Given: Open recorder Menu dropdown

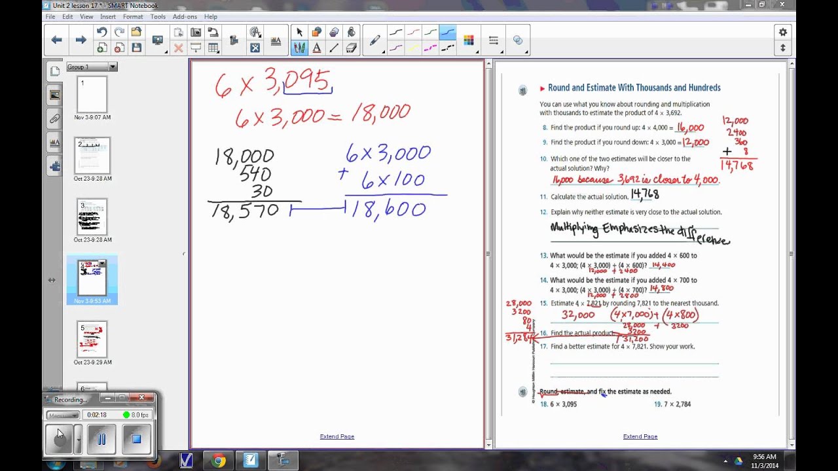Looking at the screenshot, I should [63, 415].
